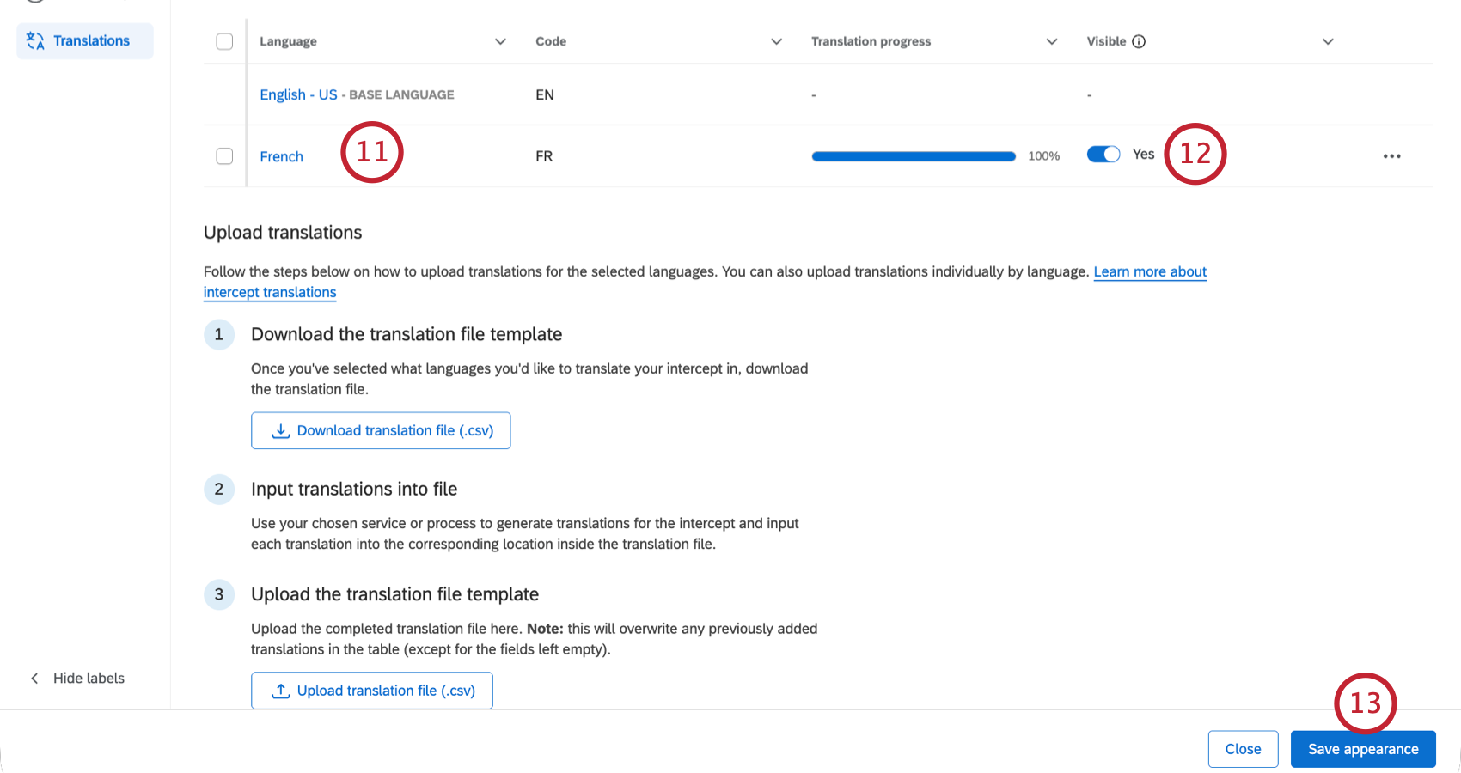1461x773 pixels.
Task: Expand the Language column sort chevron
Action: 500,41
